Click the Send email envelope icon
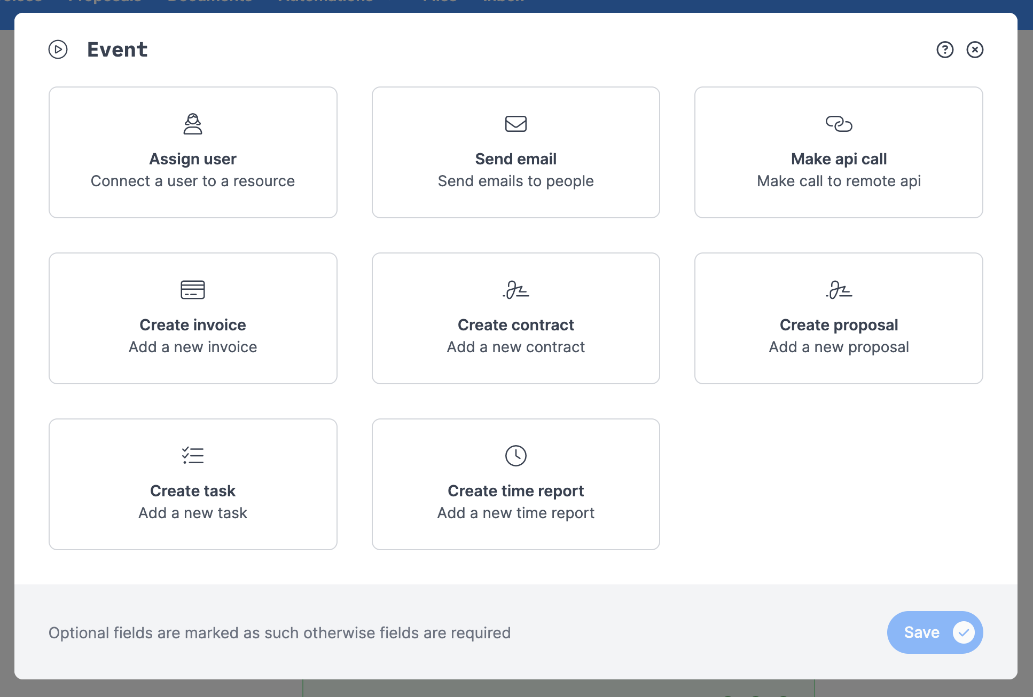Screen dimensions: 1033x697 coord(515,124)
